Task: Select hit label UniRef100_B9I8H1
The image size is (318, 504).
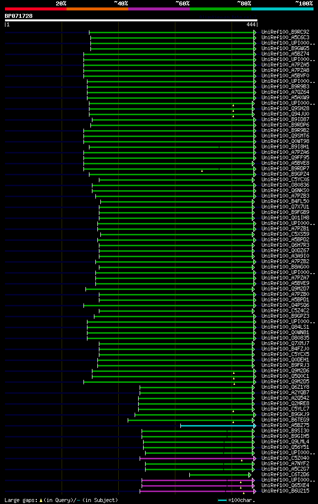Action: coord(285,147)
